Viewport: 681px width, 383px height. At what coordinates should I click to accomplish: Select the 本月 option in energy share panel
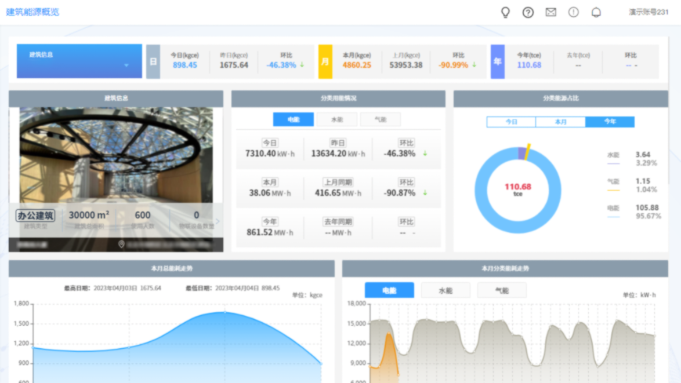(560, 122)
